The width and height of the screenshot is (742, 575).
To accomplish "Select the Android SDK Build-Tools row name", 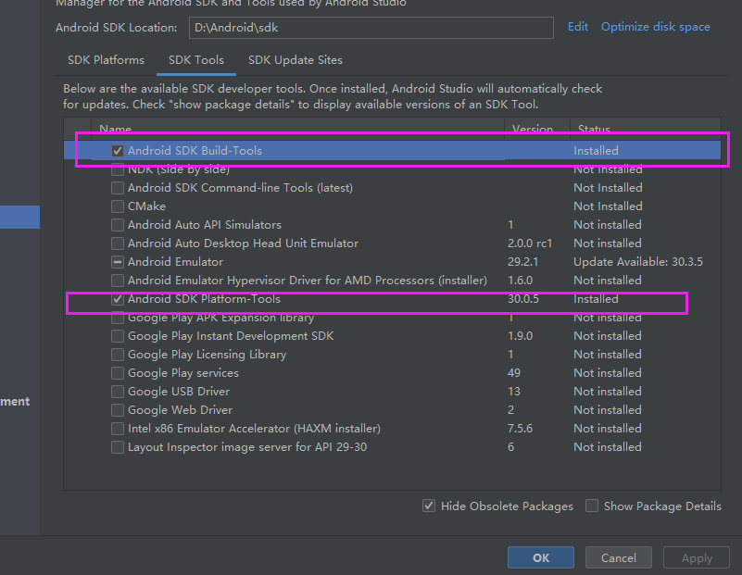I will (195, 151).
